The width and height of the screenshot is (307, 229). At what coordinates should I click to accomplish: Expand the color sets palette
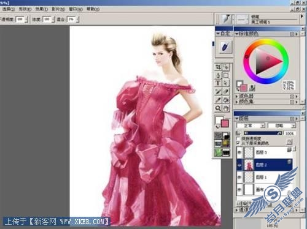point(237,101)
